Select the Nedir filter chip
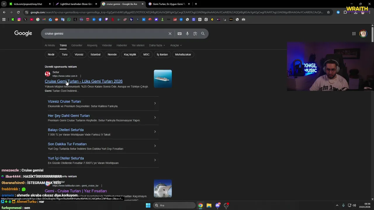Screen dimensions: 374x210 pos(51,55)
